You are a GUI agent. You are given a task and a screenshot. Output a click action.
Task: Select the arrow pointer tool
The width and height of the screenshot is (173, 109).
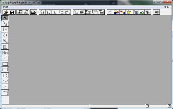coord(5,18)
